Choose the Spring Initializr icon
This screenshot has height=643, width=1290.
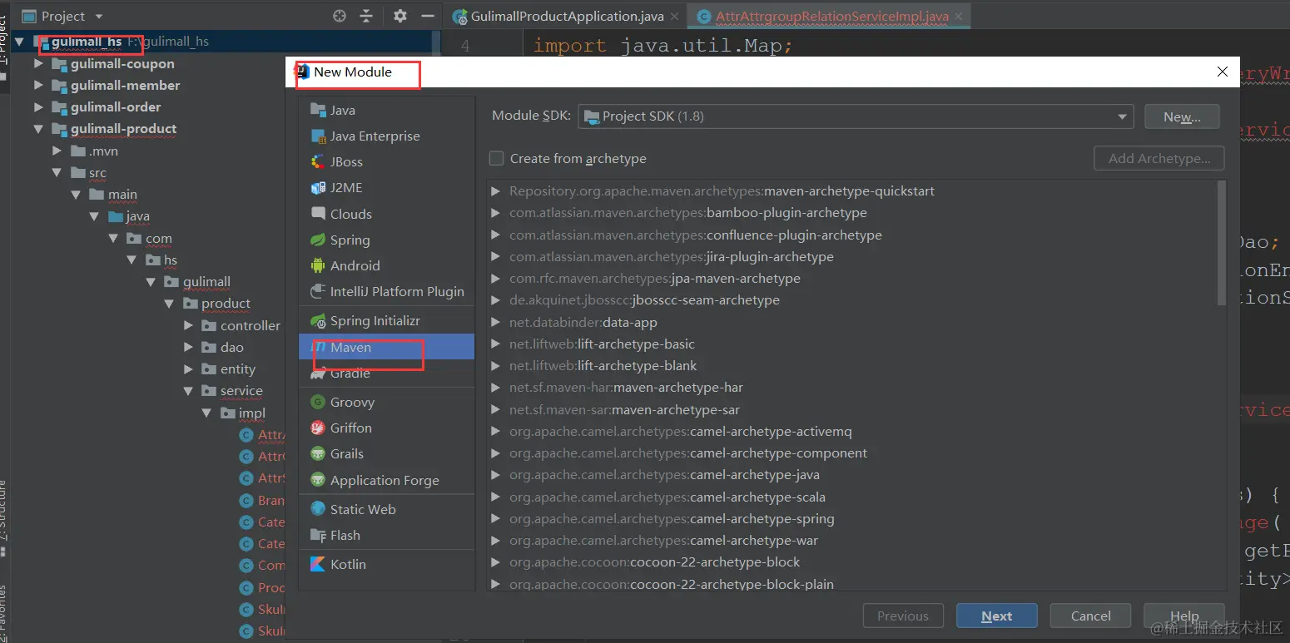[x=317, y=320]
